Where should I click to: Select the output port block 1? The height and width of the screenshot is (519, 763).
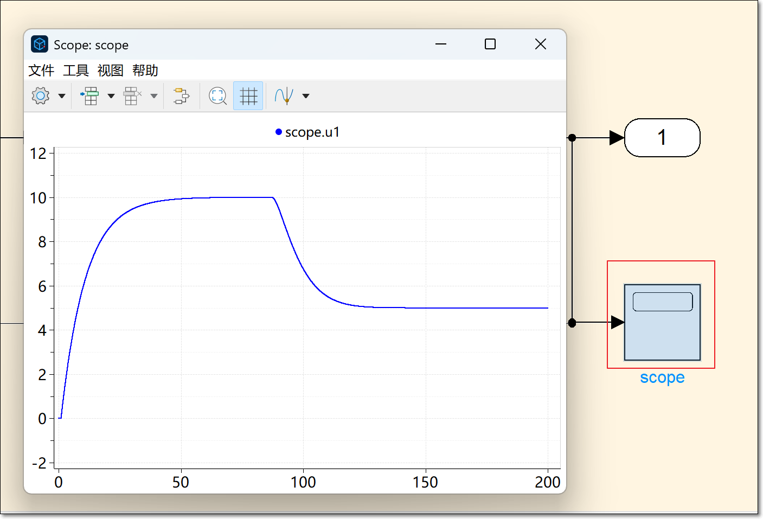(x=662, y=138)
